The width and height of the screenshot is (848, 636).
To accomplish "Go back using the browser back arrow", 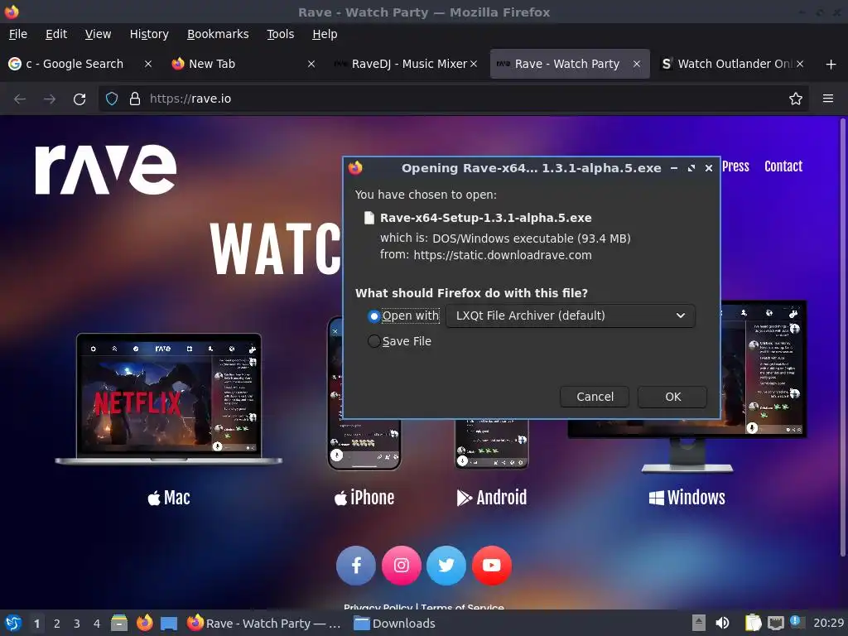I will coord(20,99).
